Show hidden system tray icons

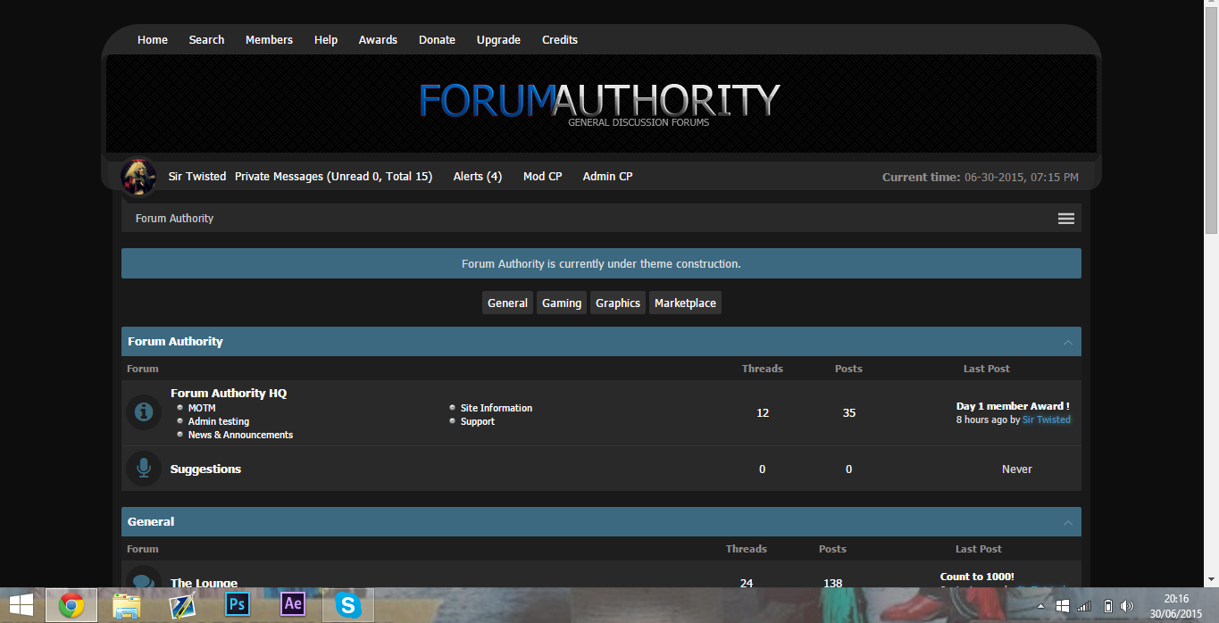tap(1040, 606)
